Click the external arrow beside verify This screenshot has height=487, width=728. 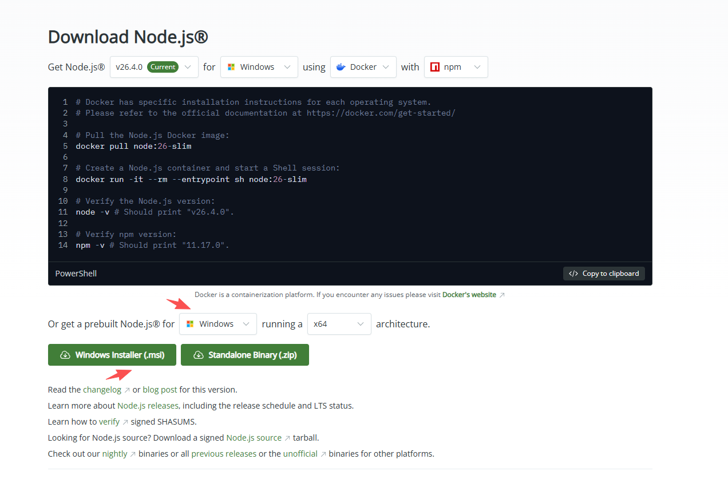125,422
